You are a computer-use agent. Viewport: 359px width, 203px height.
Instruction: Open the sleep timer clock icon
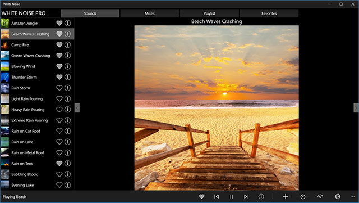click(x=303, y=197)
